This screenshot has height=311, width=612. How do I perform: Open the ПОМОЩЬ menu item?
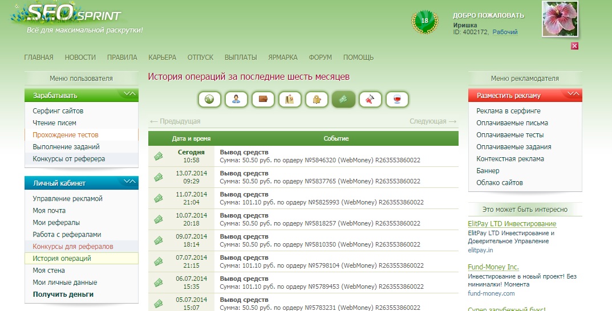[x=358, y=58]
